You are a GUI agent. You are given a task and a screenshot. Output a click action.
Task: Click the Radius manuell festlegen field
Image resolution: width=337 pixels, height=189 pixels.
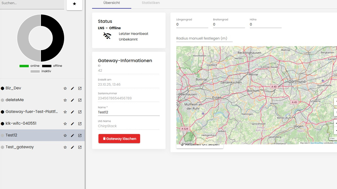pyautogui.click(x=204, y=38)
